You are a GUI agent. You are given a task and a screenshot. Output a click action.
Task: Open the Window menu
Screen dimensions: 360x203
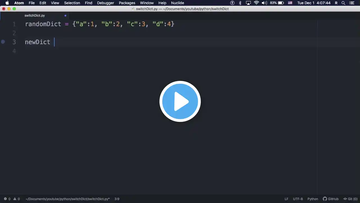coord(147,3)
